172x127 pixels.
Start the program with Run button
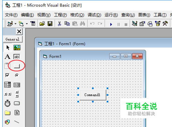coord(111,24)
